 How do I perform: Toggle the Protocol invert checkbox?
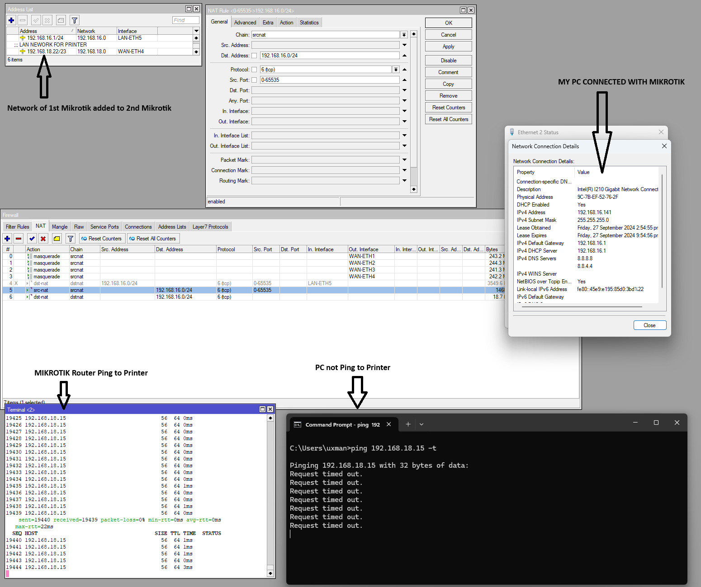click(x=254, y=70)
